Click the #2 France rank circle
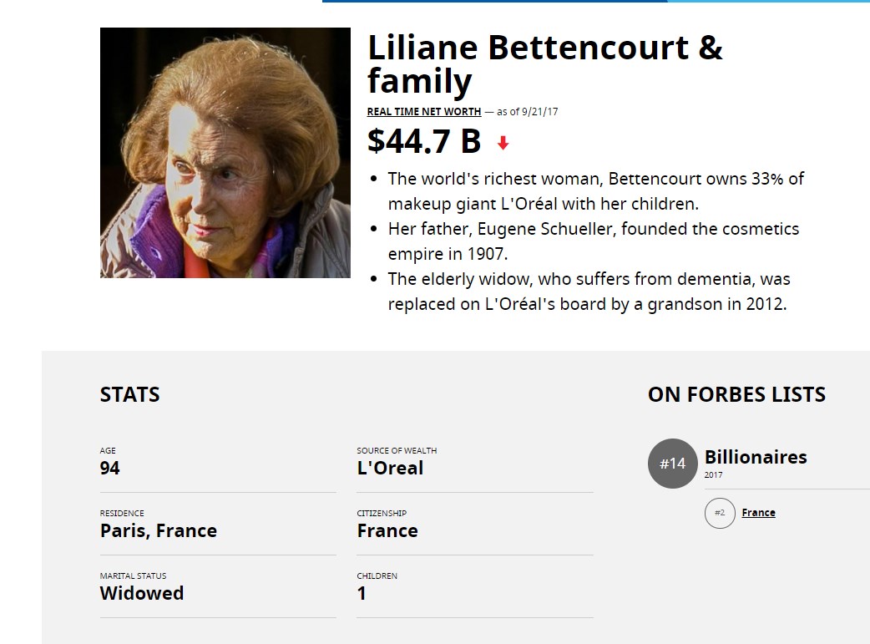The height and width of the screenshot is (644, 870). coord(720,513)
